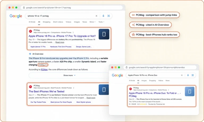
Task: Jump to 'Design: Same Look...' chip
Action: (x=84, y=47)
